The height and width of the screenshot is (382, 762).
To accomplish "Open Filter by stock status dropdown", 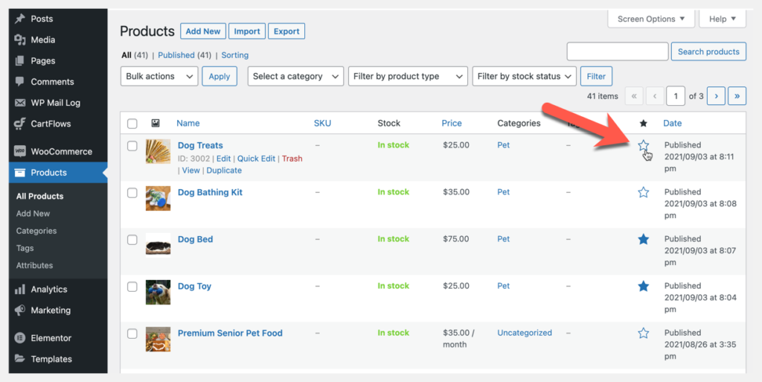I will 525,76.
